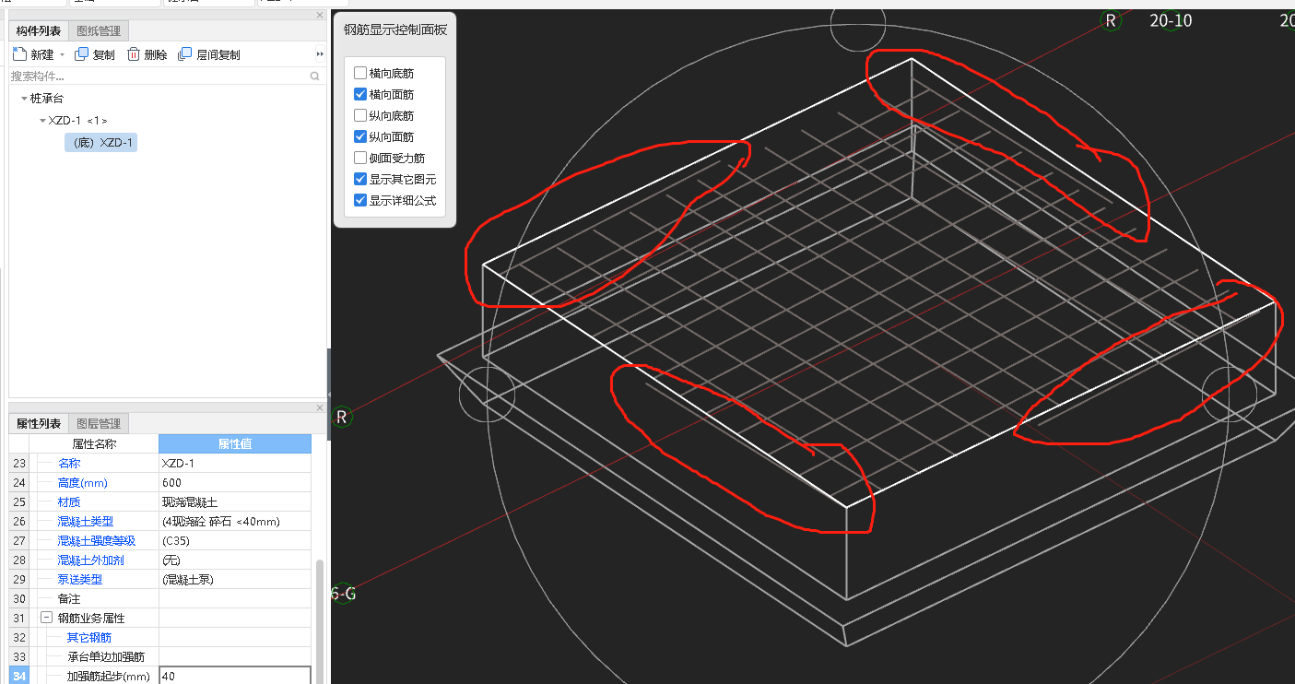1295x684 pixels.
Task: Click the (C35) strength grade value
Action: tap(235, 540)
